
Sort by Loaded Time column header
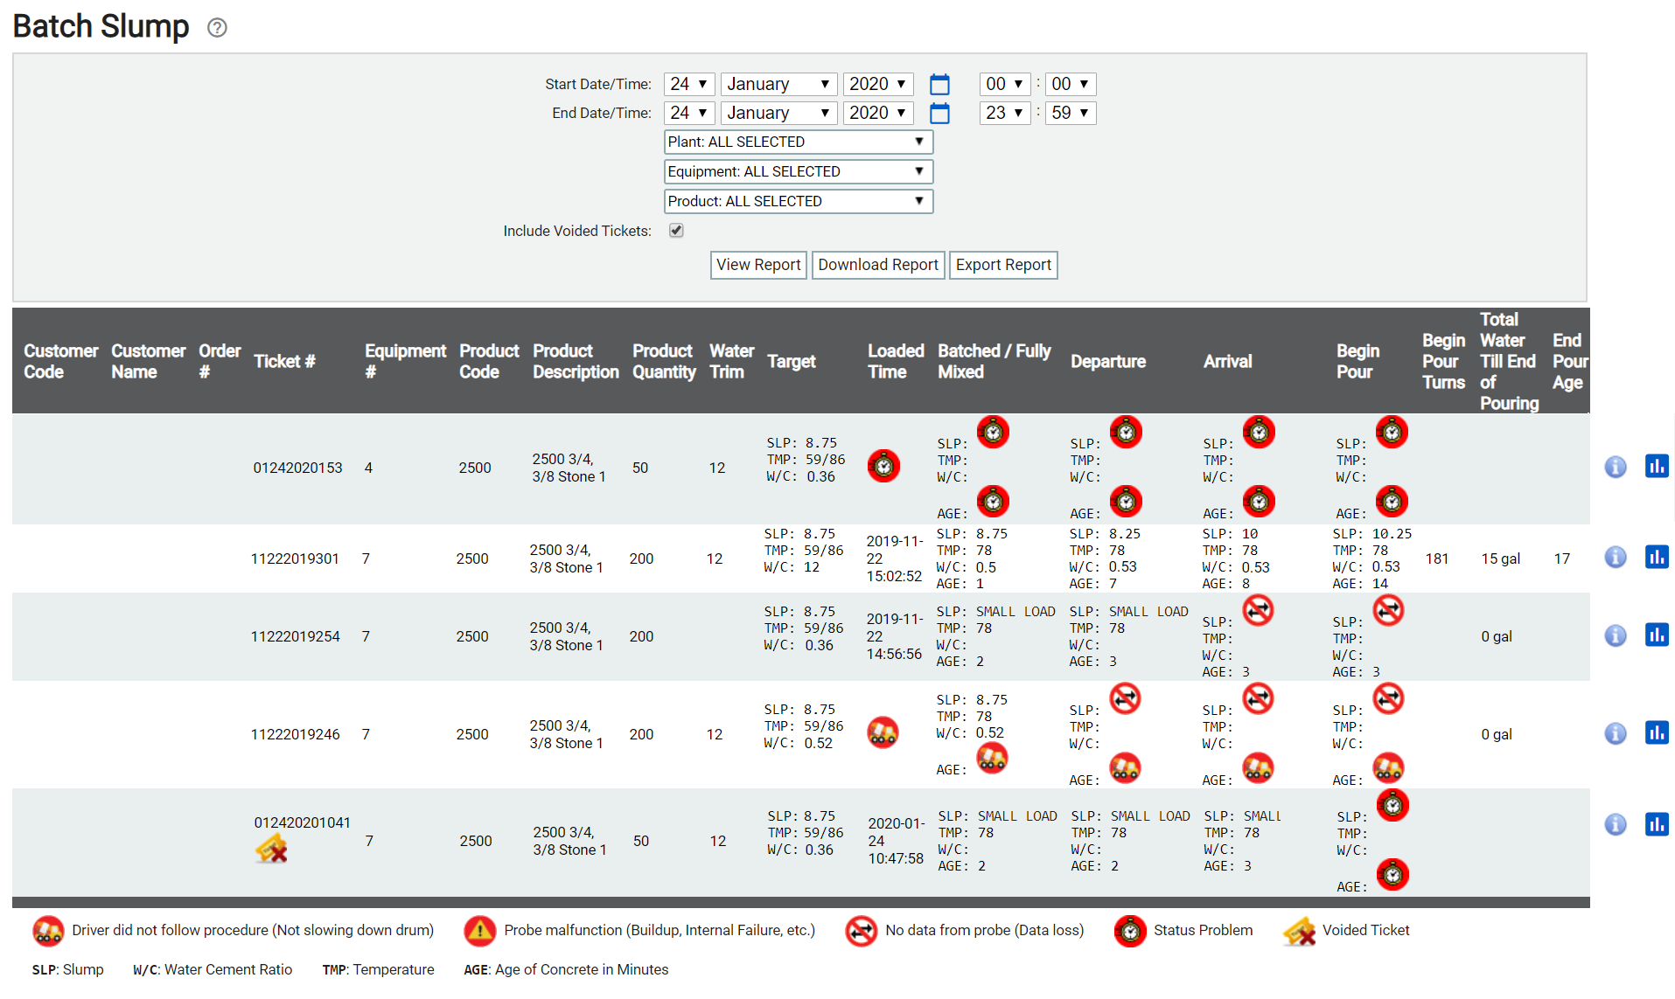(896, 361)
